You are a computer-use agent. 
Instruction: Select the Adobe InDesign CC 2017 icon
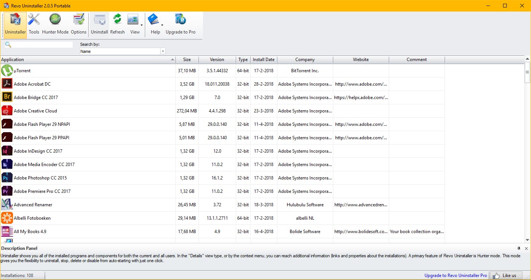pyautogui.click(x=7, y=151)
